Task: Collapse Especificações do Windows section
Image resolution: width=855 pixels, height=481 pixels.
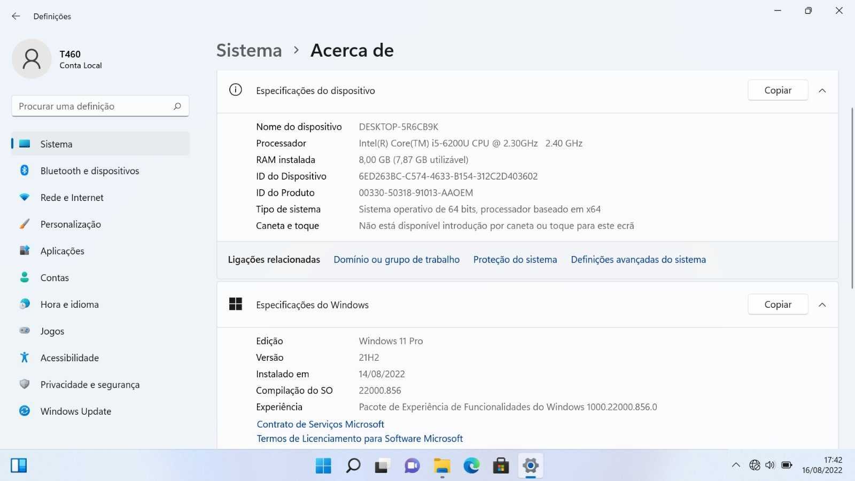Action: (x=822, y=305)
